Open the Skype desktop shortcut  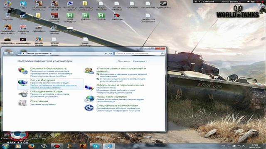point(23,5)
